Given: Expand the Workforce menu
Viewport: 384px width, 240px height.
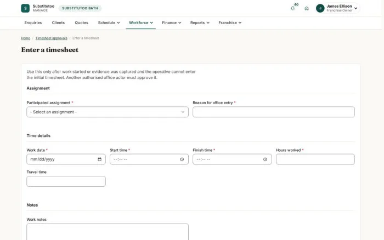Looking at the screenshot, I should [x=141, y=23].
